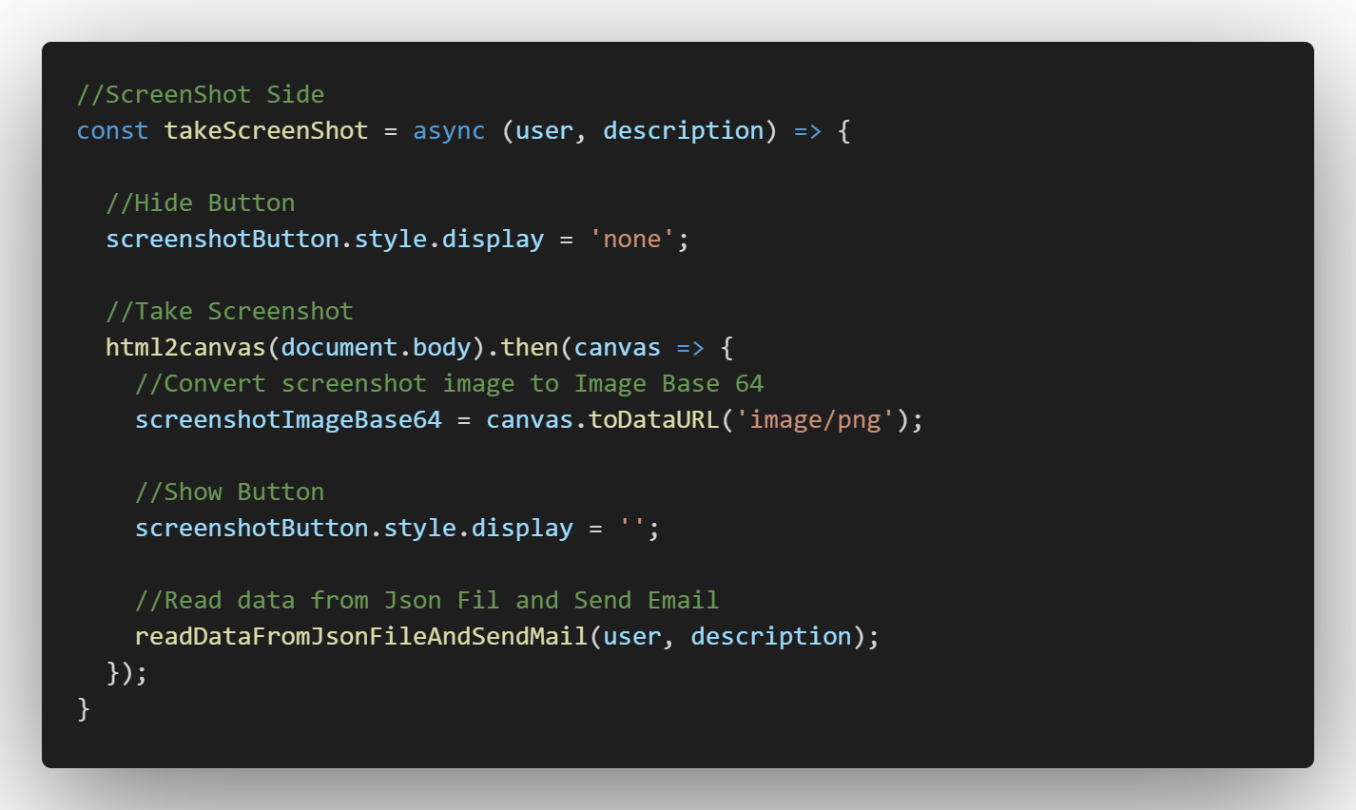Click the '//Take Screenshot' comment
The width and height of the screenshot is (1356, 810).
(230, 311)
